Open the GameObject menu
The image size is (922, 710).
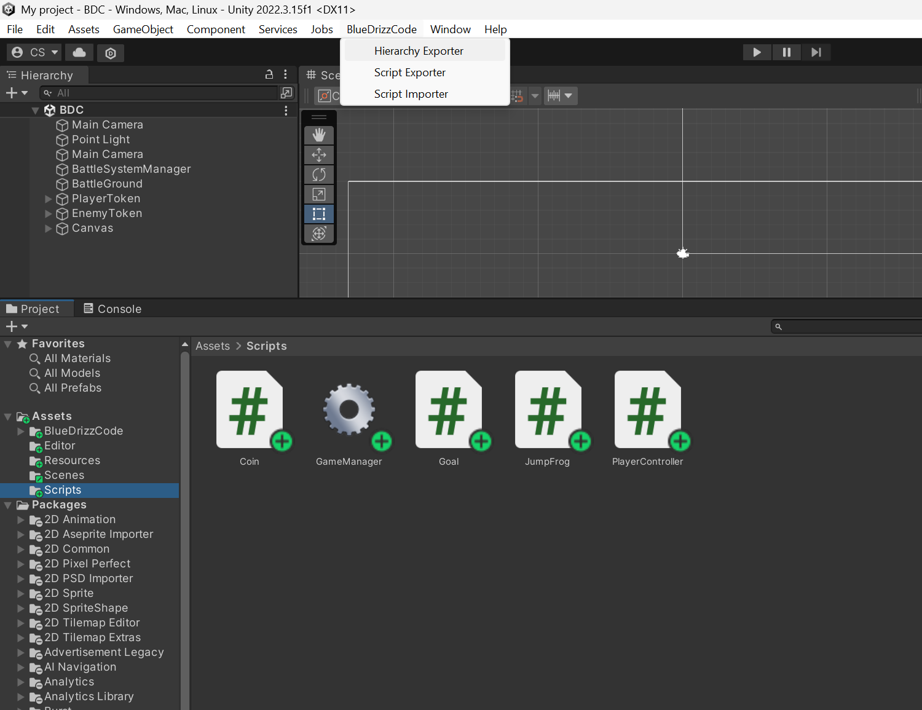click(143, 29)
